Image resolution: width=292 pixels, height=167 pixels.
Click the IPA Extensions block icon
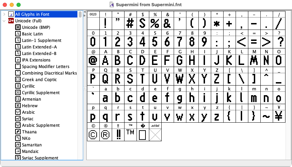coord(18,60)
